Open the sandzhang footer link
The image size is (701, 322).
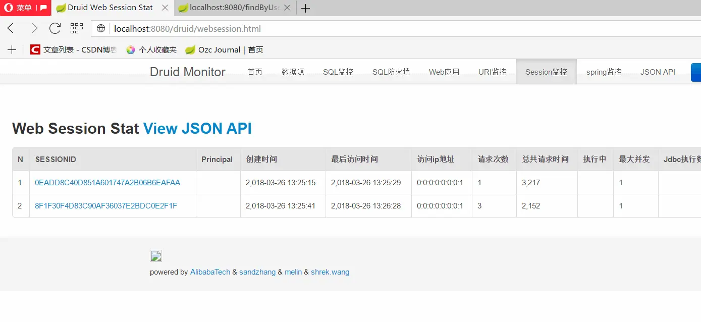[257, 272]
